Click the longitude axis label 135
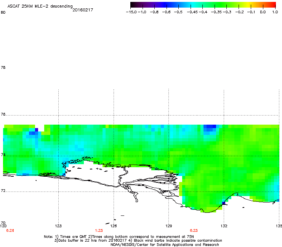This screenshot has height=247, width=282. (279, 226)
